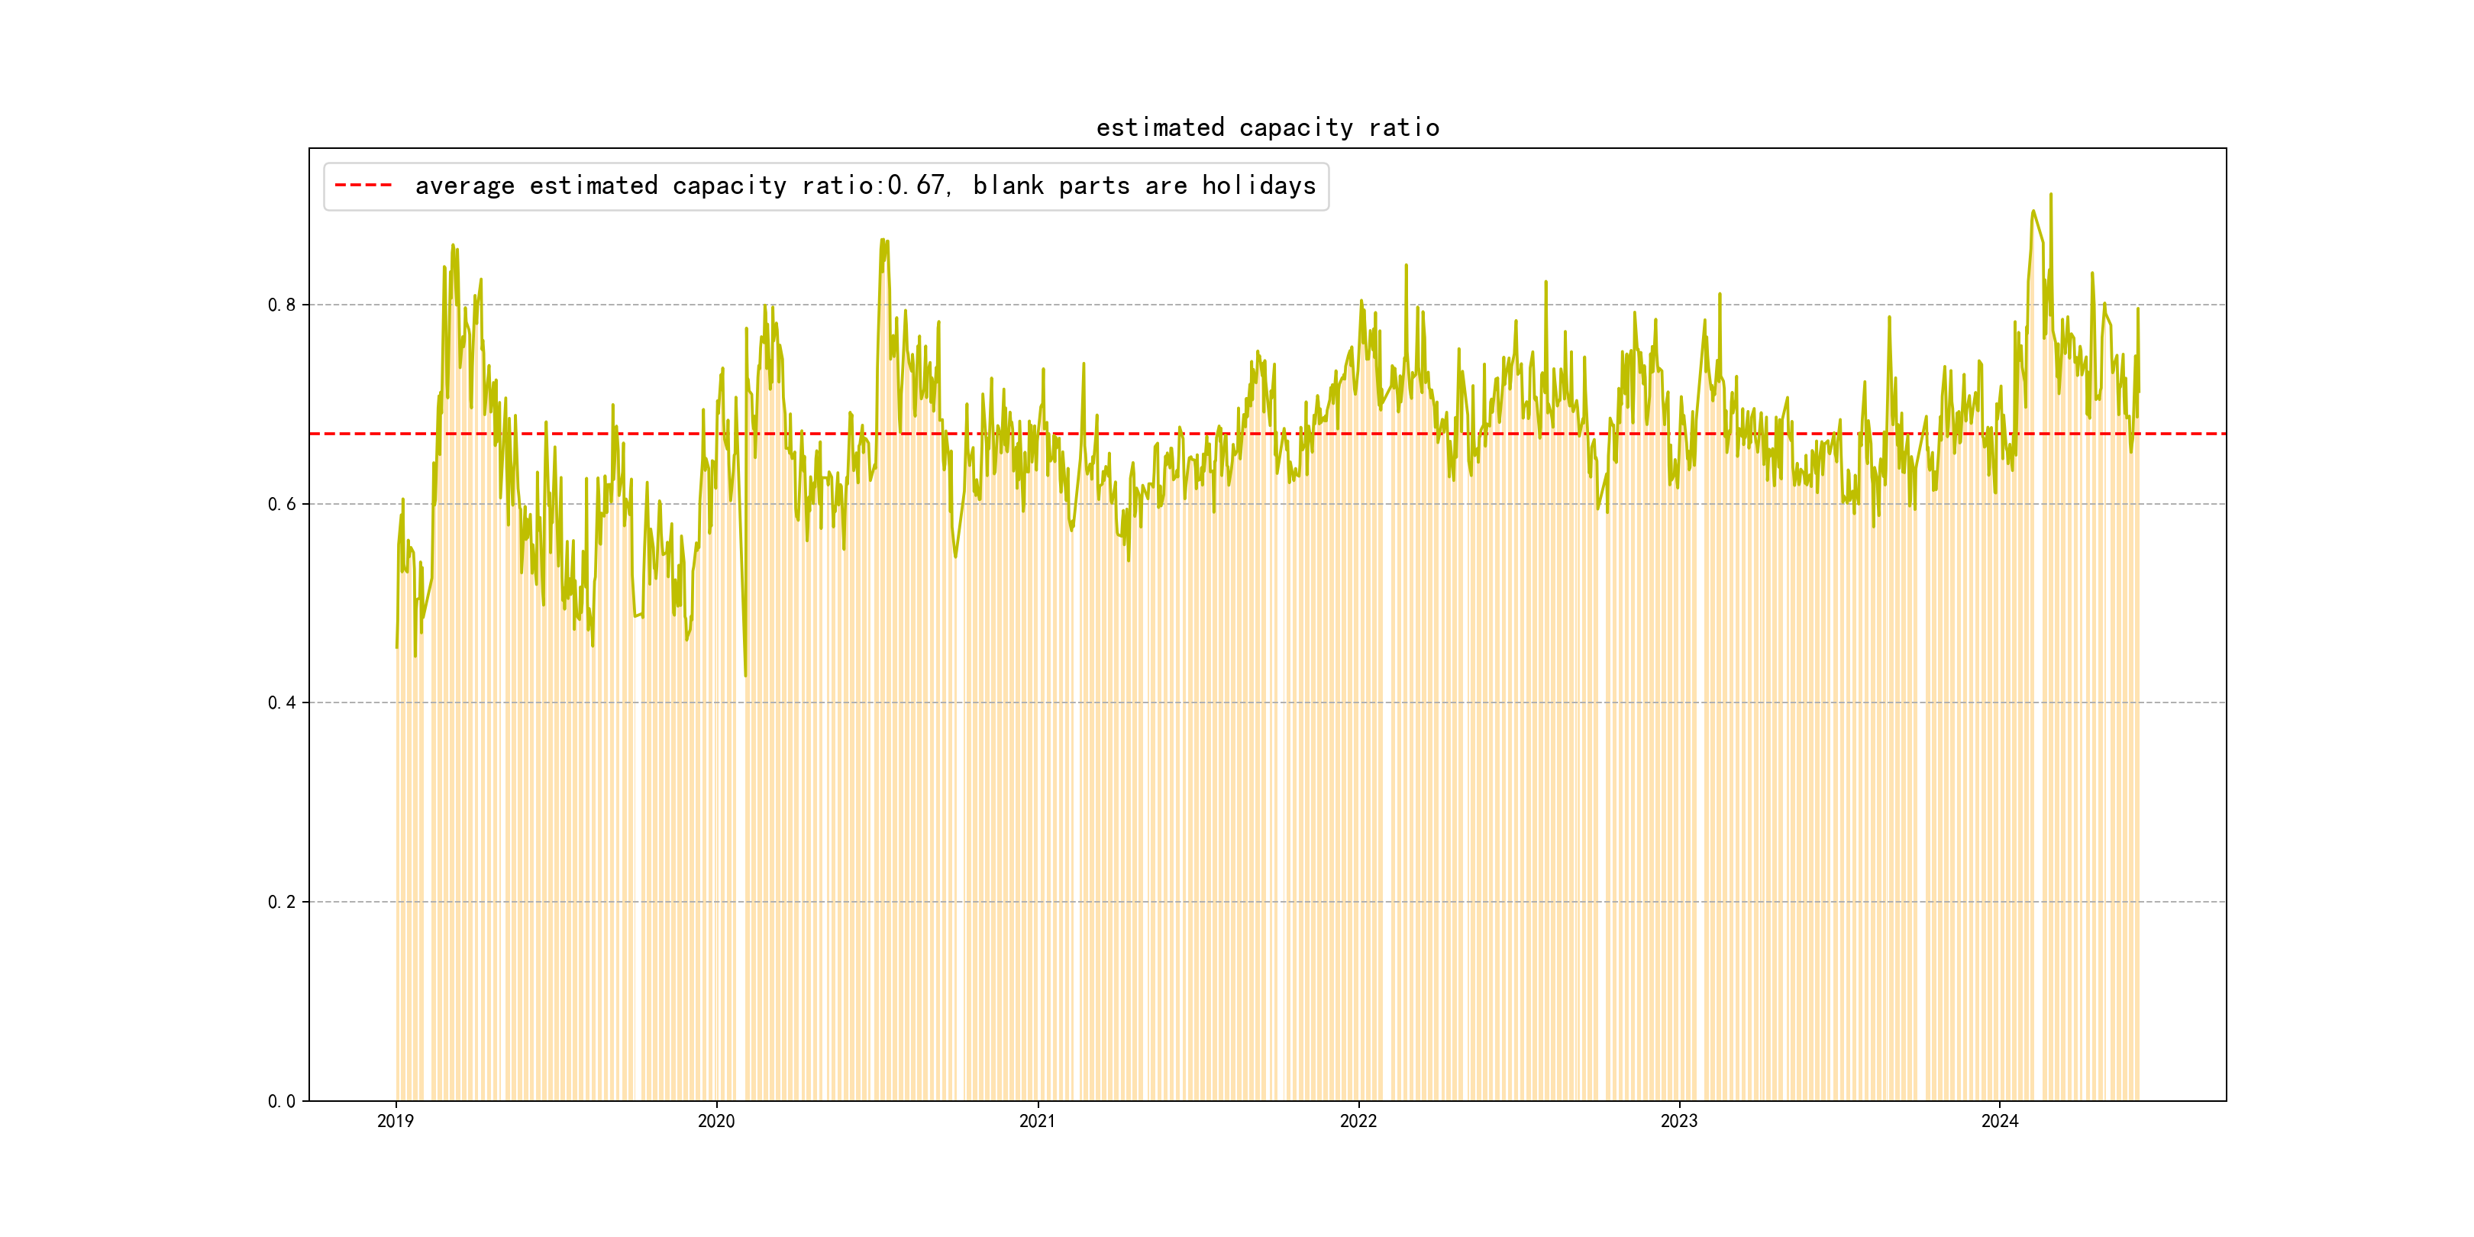
Task: Click the red dashed legend line sample
Action: click(x=363, y=186)
